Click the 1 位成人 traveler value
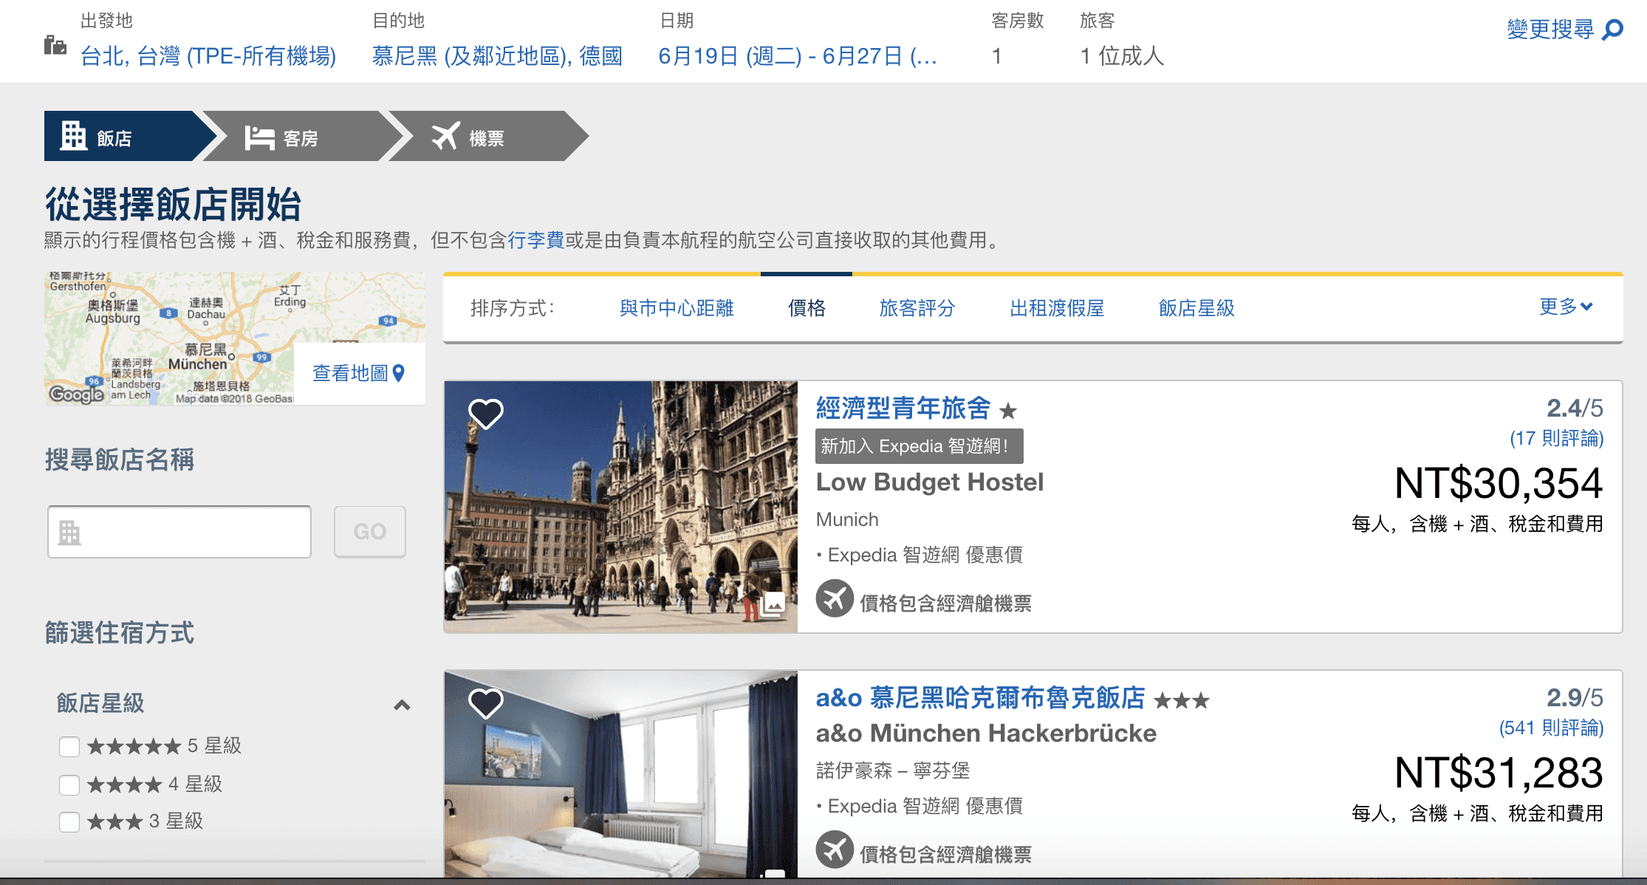1647x885 pixels. point(1122,56)
